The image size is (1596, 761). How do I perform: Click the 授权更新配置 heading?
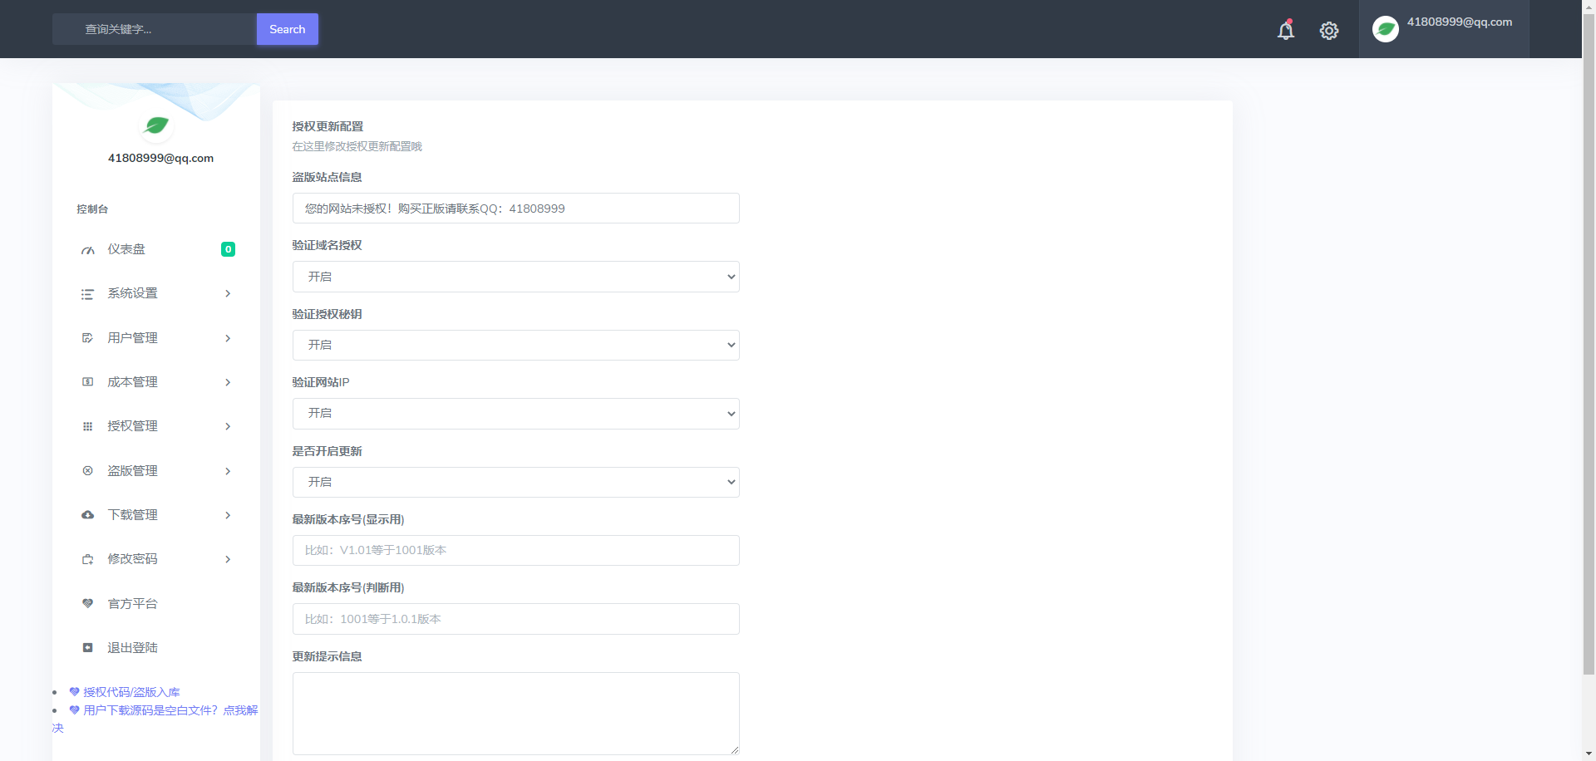[x=328, y=126]
